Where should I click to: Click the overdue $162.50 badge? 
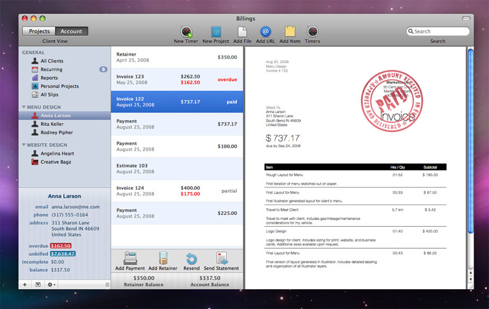(x=61, y=246)
